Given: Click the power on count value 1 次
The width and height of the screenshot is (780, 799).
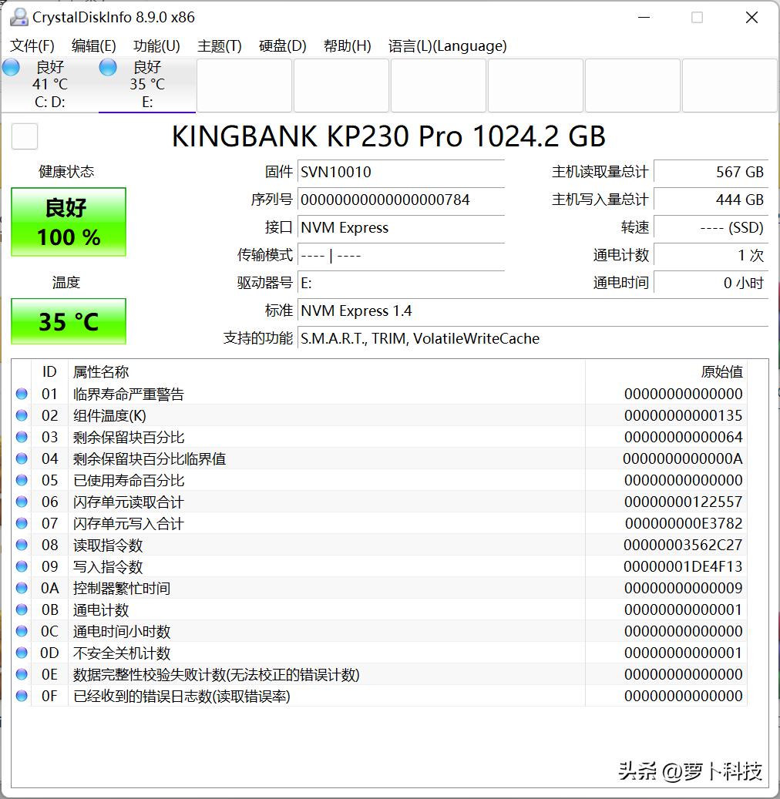Looking at the screenshot, I should coord(711,255).
